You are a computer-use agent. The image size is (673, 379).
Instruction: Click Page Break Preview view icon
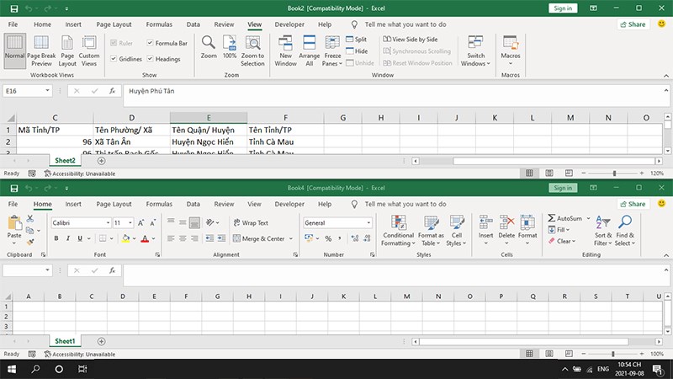coord(41,44)
